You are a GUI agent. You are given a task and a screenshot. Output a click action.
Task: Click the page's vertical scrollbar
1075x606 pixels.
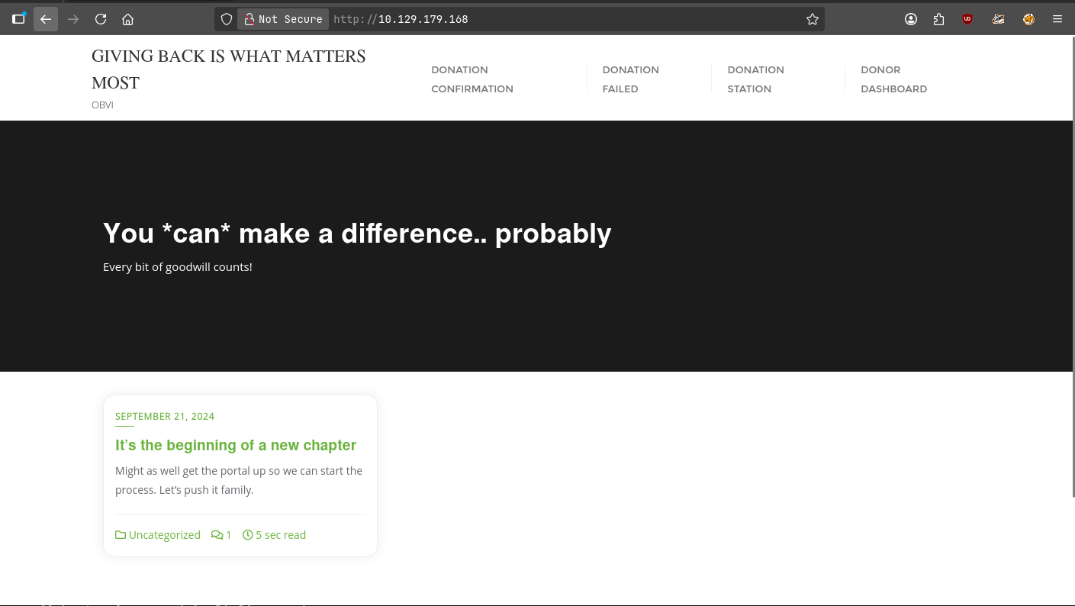pyautogui.click(x=1072, y=267)
